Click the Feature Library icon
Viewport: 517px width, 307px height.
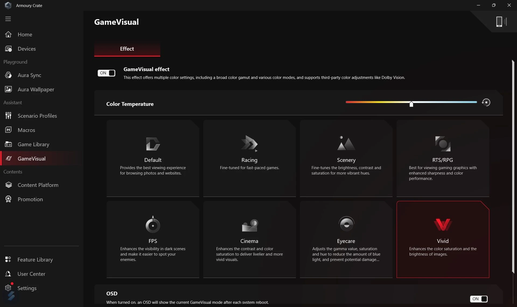point(8,260)
